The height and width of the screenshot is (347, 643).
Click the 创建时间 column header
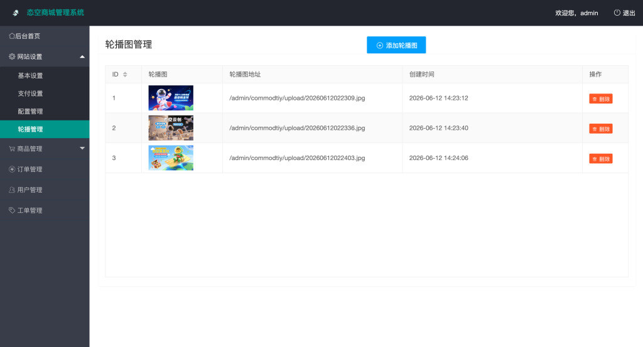click(421, 74)
